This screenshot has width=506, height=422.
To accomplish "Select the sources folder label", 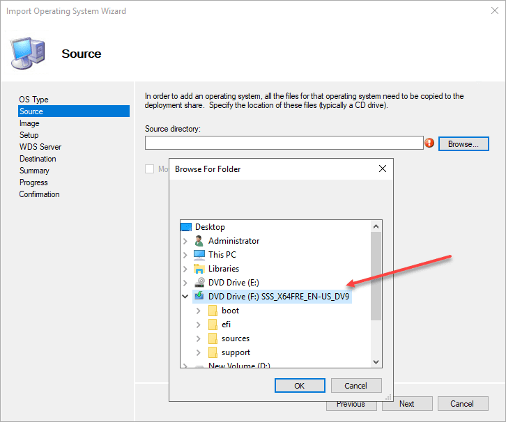I will click(x=236, y=338).
